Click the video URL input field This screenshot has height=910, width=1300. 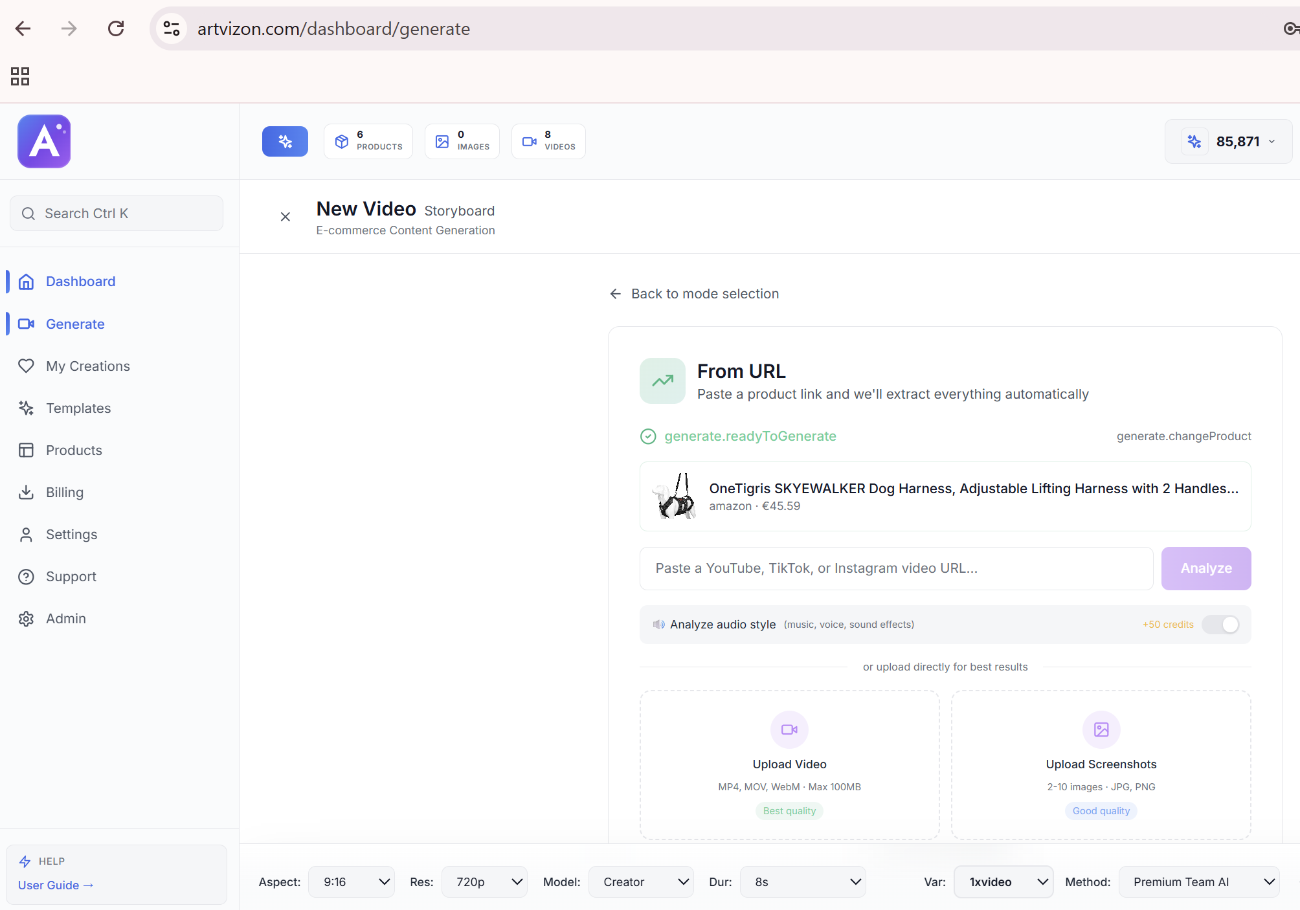pyautogui.click(x=896, y=568)
